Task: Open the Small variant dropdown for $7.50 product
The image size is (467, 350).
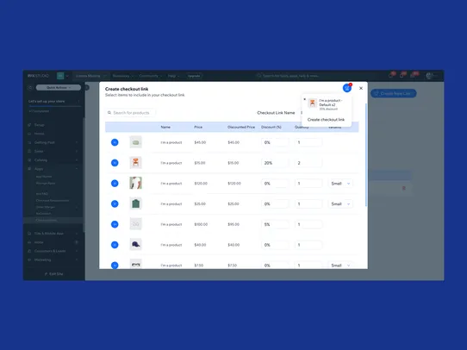Action: 340,266
